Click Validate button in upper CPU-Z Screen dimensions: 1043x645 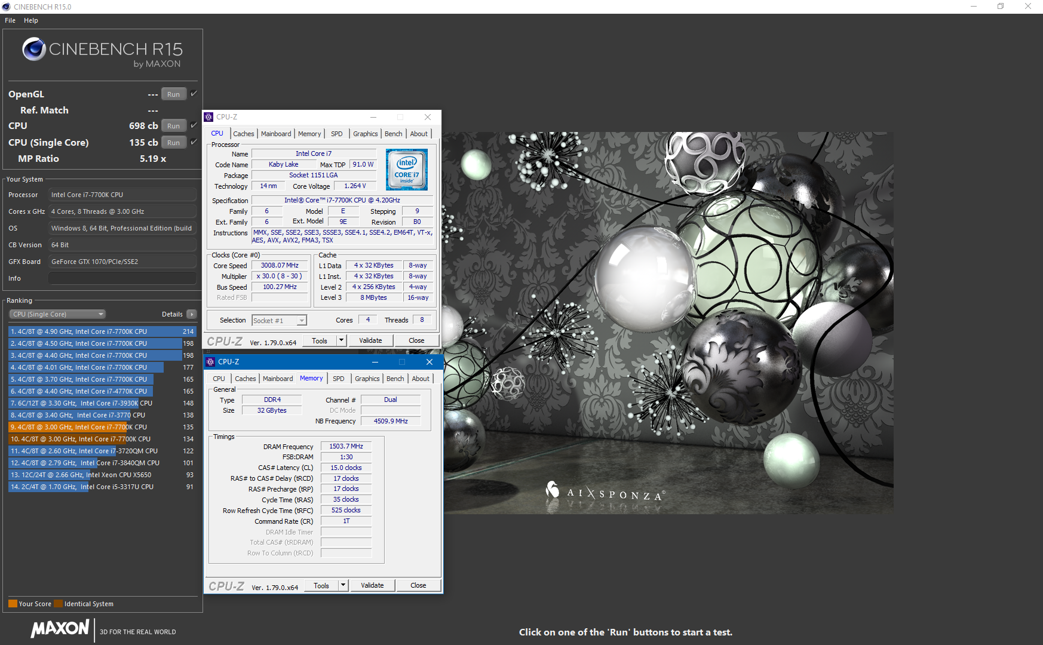[x=370, y=340]
